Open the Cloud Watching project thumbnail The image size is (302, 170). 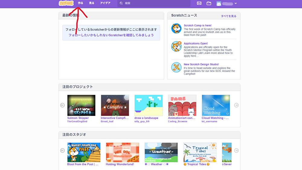point(216,105)
